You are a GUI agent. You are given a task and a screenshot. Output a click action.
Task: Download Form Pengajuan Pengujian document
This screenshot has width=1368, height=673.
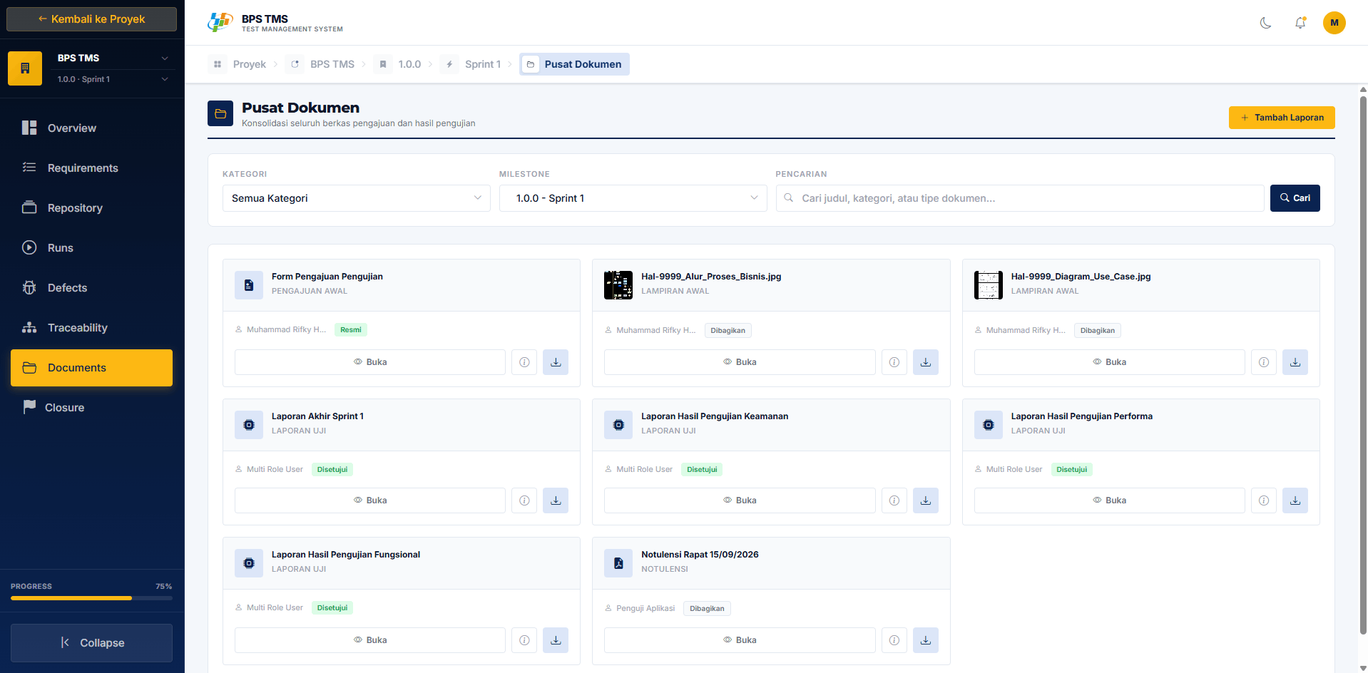tap(556, 362)
